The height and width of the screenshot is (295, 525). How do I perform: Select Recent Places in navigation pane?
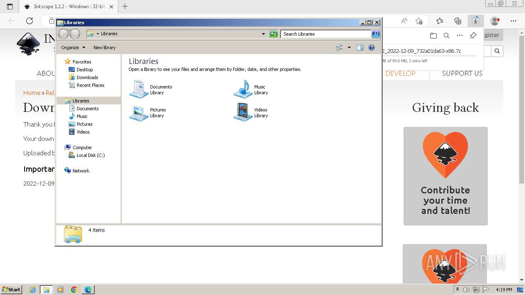[90, 85]
